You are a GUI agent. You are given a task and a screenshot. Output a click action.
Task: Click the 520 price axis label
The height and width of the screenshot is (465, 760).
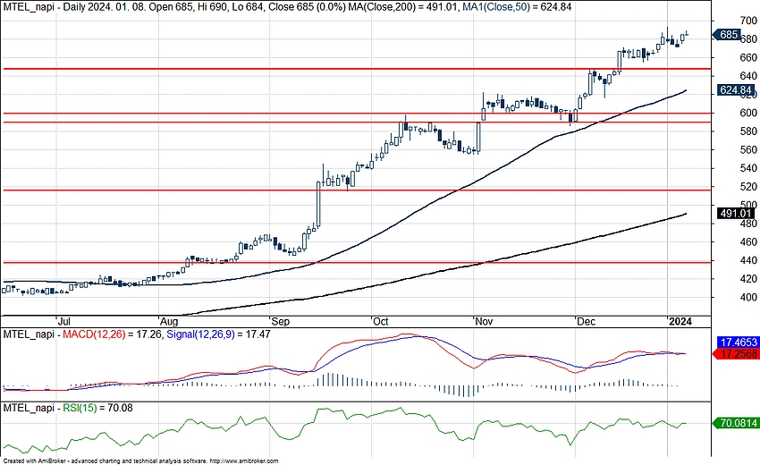(x=748, y=187)
